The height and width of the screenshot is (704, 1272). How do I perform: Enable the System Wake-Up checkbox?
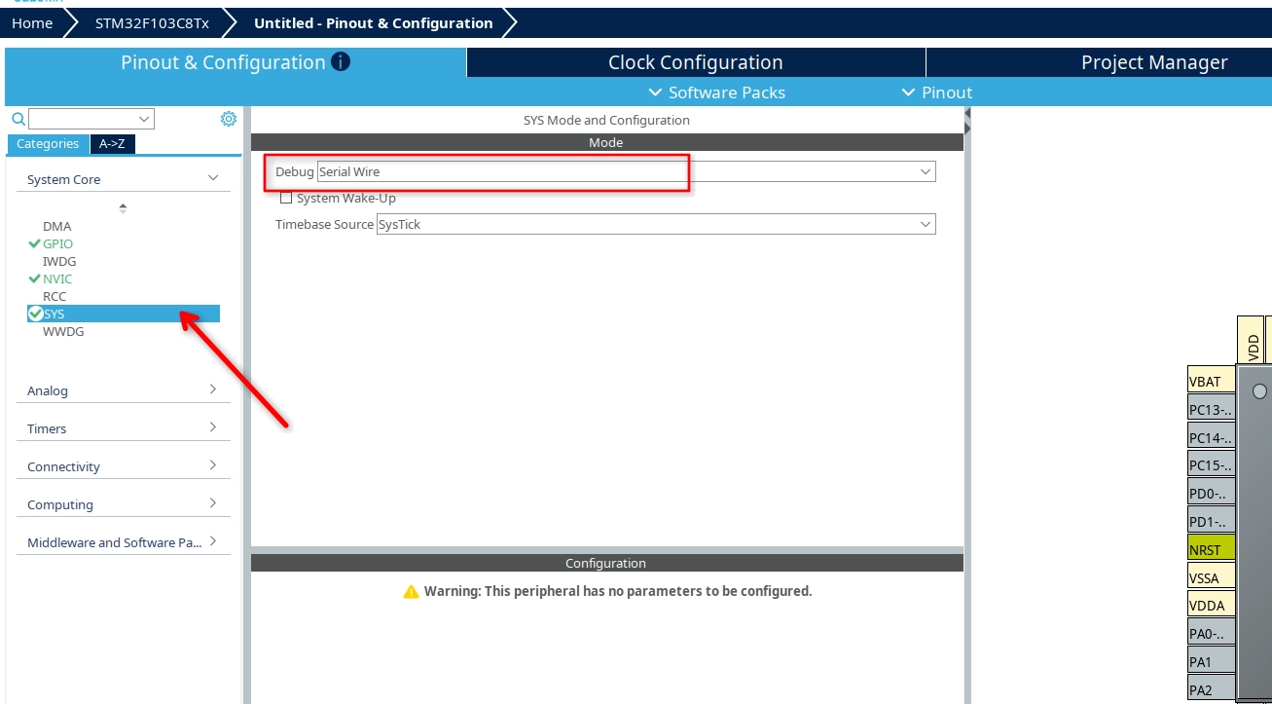pos(286,198)
